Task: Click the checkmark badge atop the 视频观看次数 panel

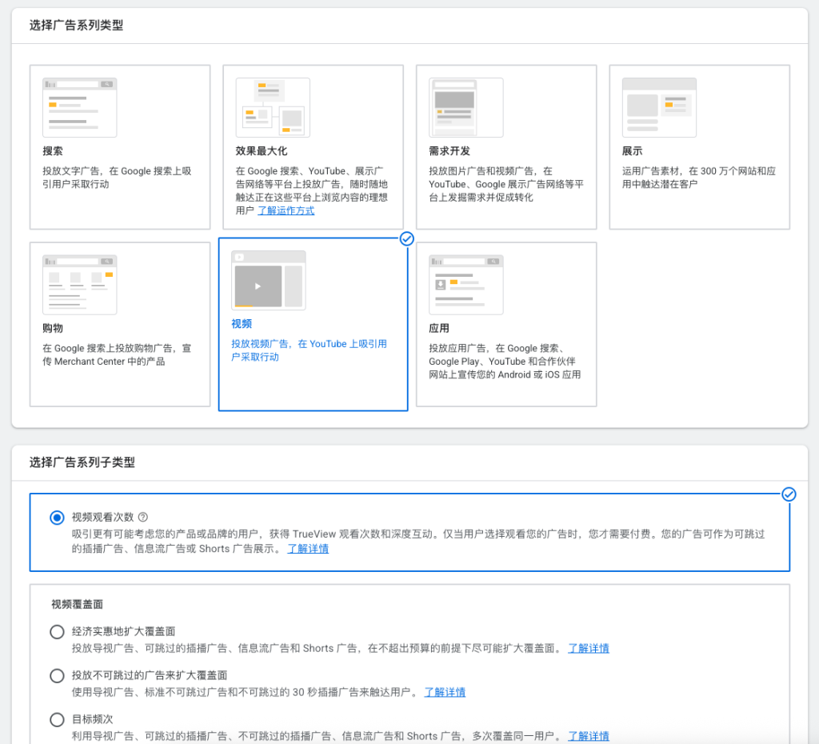Action: [x=789, y=495]
